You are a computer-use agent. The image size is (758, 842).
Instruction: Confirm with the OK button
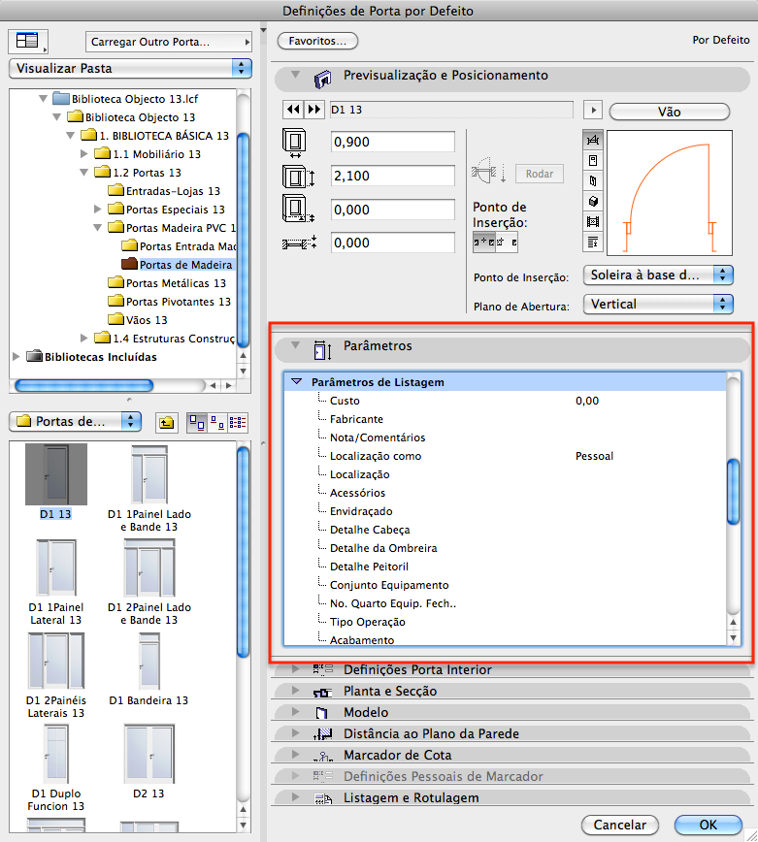coord(709,825)
